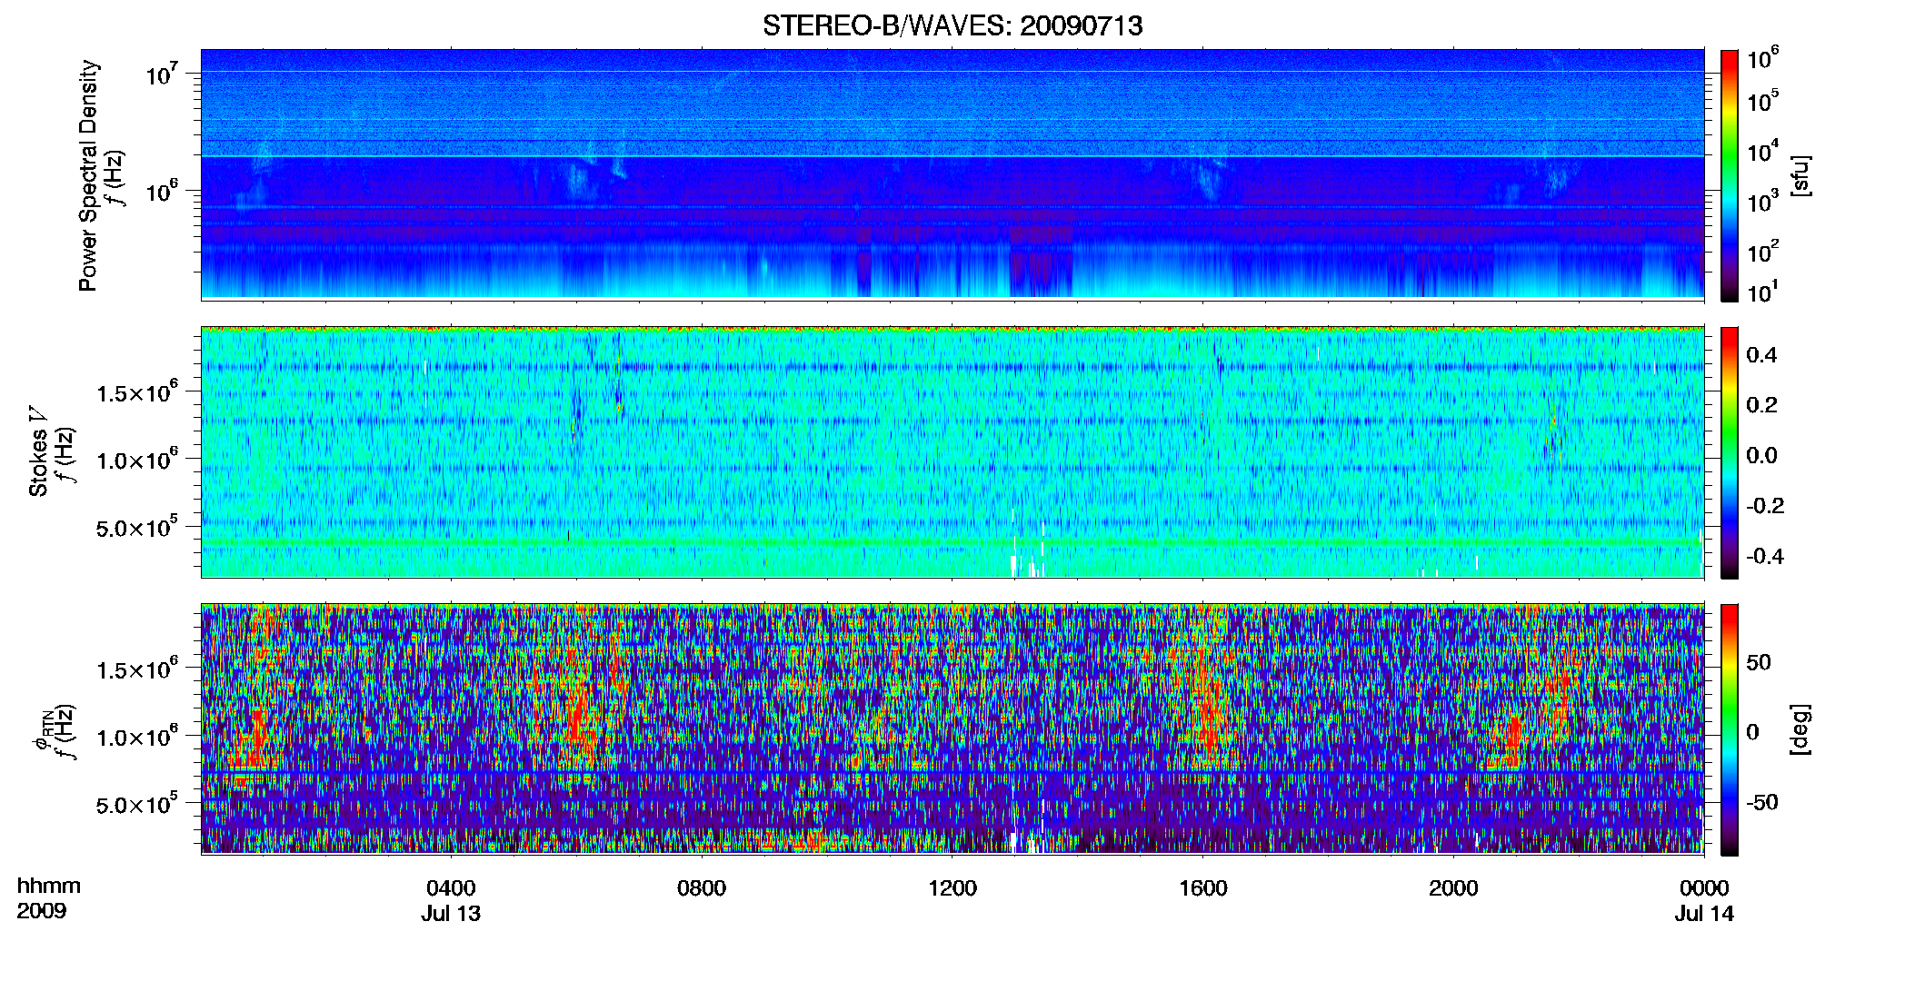Click the 1.5×10^6 tick on Stokes V panel
This screenshot has width=1905, height=981.
(137, 391)
